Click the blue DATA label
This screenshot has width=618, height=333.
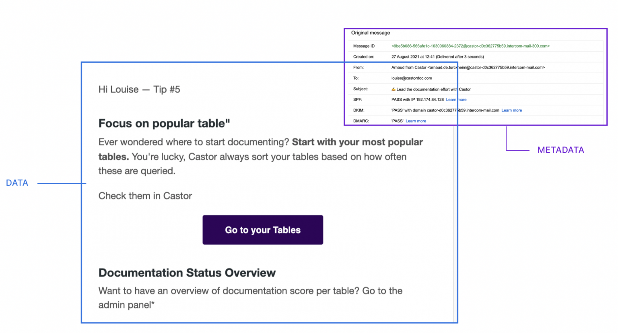point(17,183)
